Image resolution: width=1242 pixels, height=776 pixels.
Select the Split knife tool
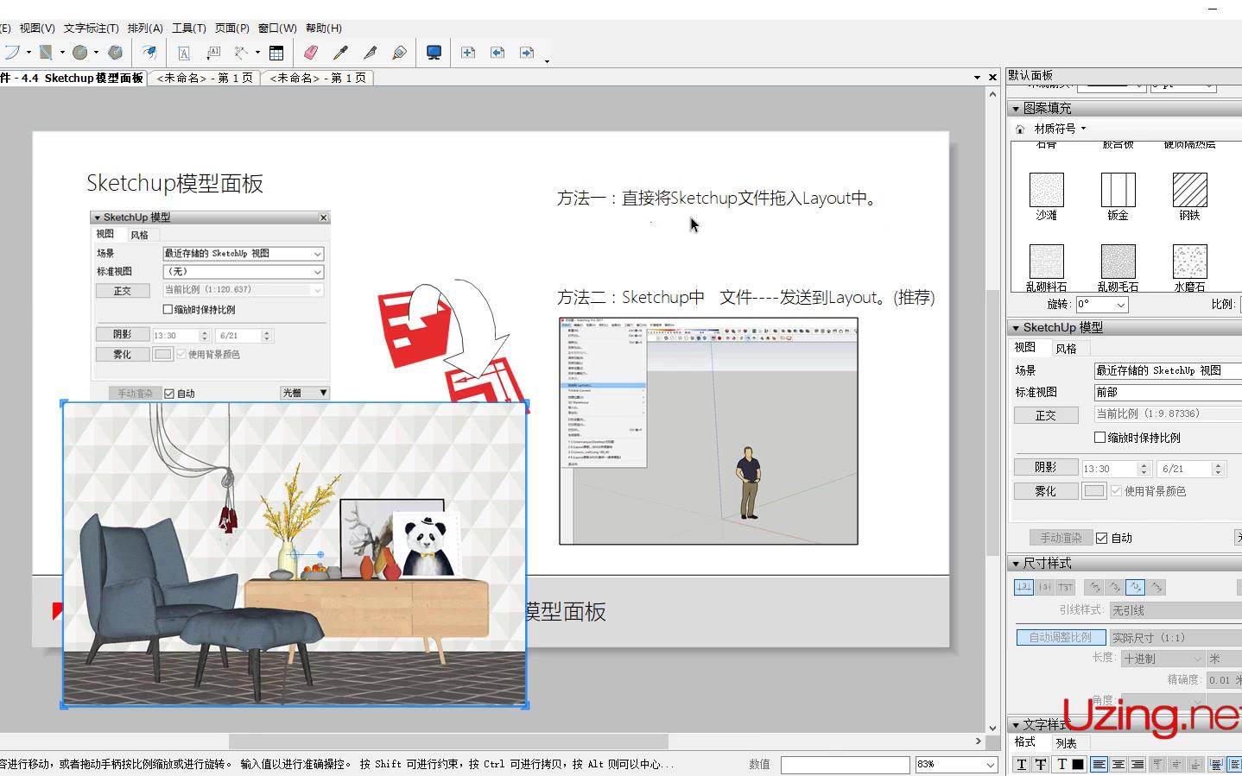370,53
